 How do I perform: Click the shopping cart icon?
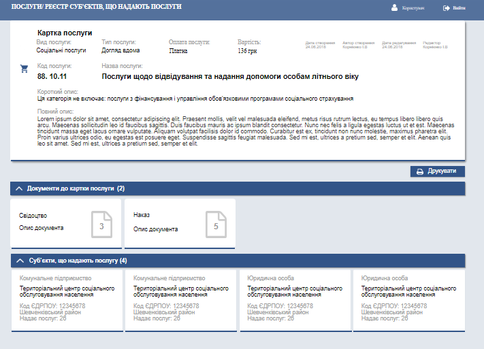pos(25,68)
